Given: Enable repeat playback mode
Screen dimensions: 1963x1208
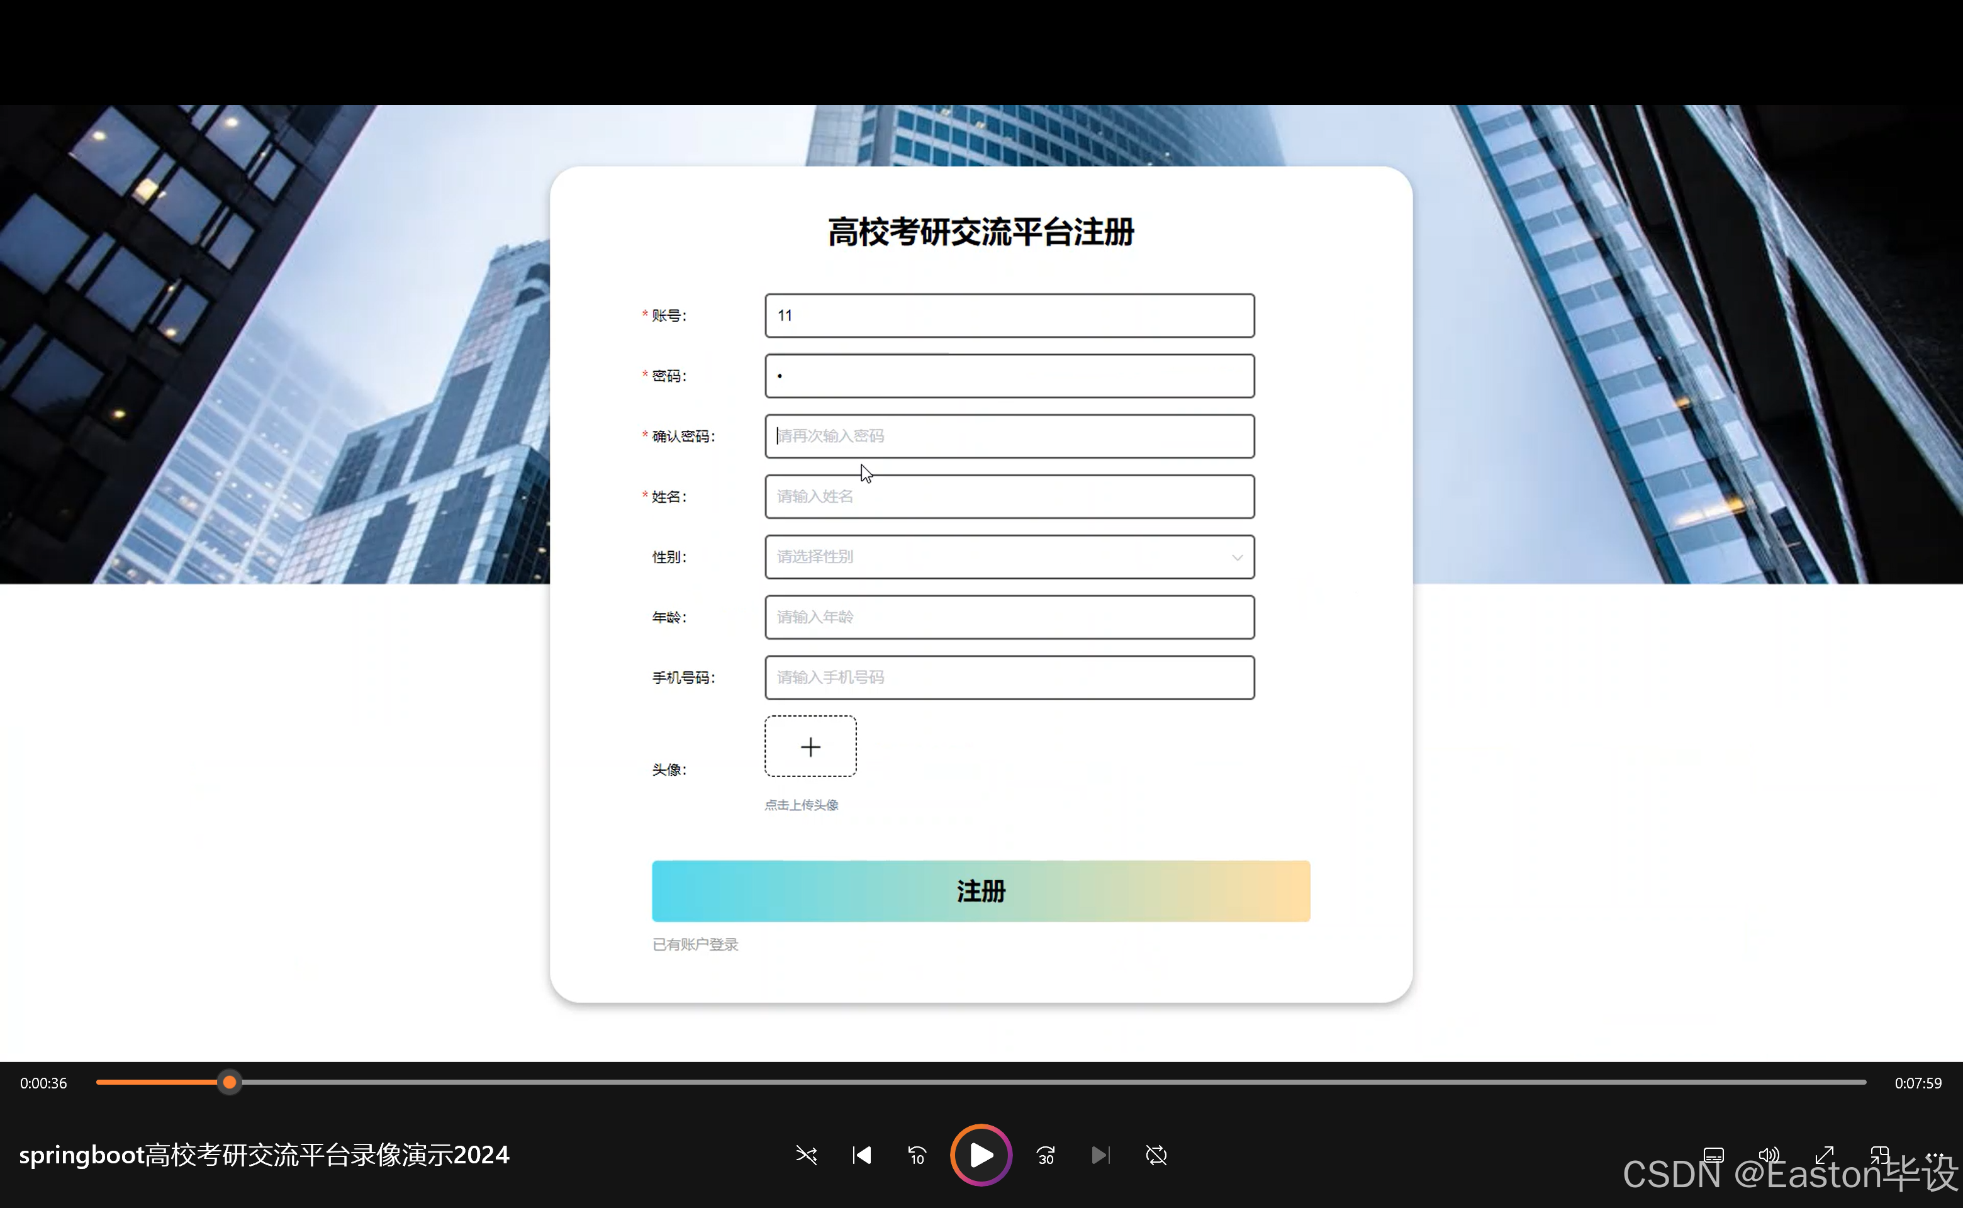Looking at the screenshot, I should [x=1156, y=1155].
